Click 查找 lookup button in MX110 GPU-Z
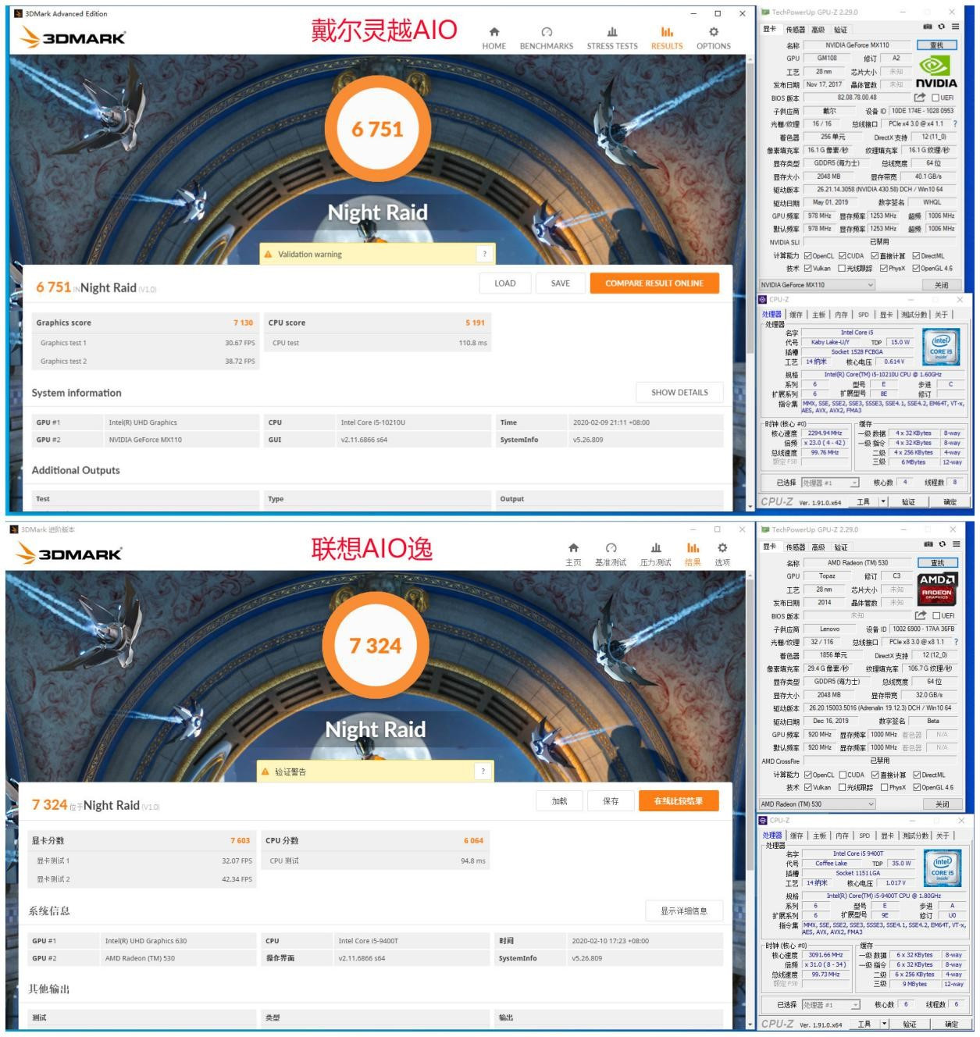 pos(937,45)
